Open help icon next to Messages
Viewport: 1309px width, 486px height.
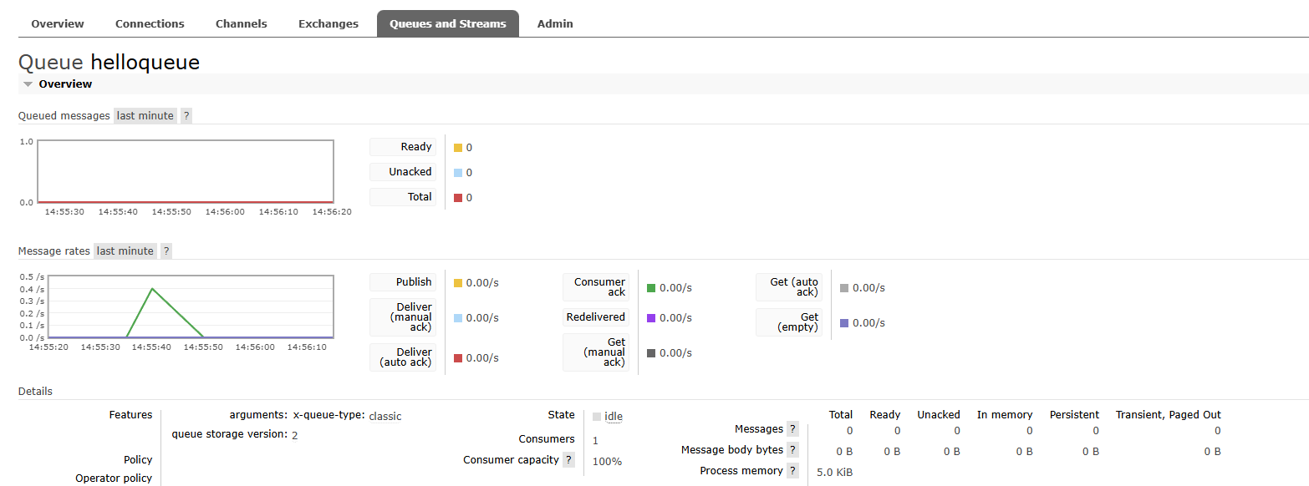click(792, 429)
